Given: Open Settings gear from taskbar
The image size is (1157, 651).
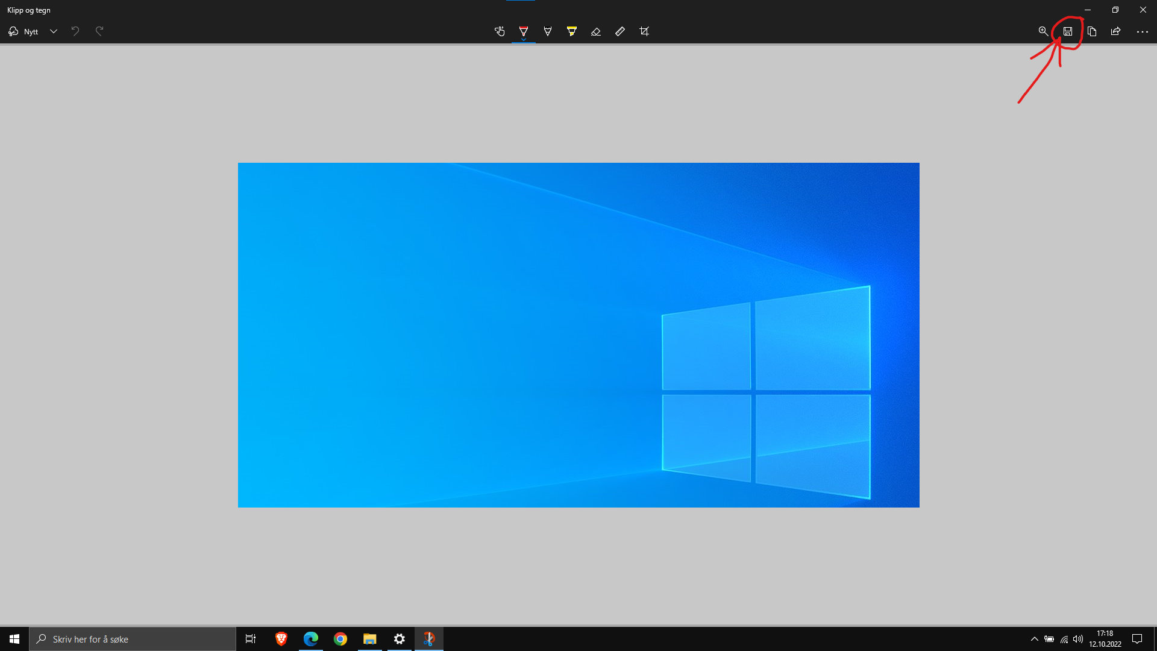Looking at the screenshot, I should (x=399, y=639).
